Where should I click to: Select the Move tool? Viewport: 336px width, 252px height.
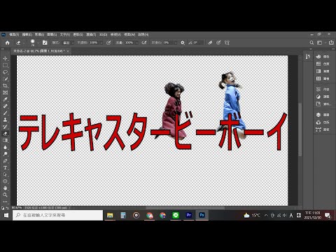pyautogui.click(x=5, y=59)
